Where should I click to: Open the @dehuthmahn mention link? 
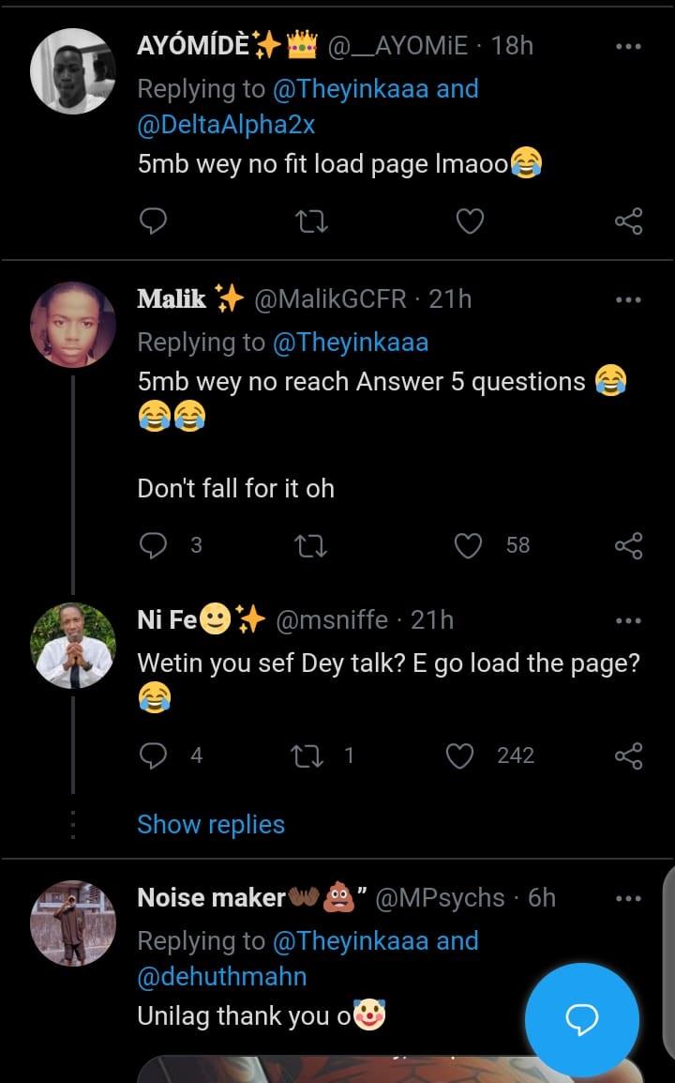click(222, 977)
